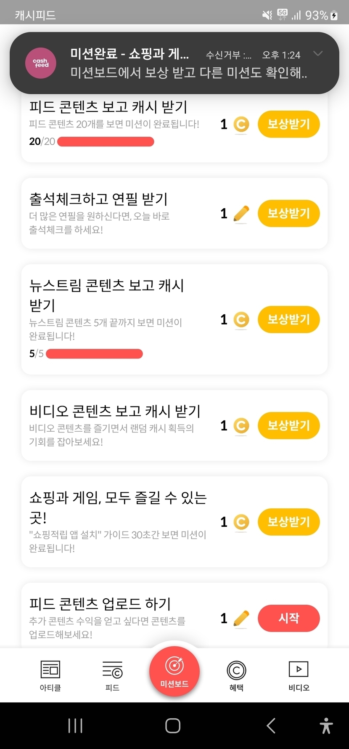The width and height of the screenshot is (349, 749).
Task: Tap the cash feed notification icon
Action: tap(41, 63)
